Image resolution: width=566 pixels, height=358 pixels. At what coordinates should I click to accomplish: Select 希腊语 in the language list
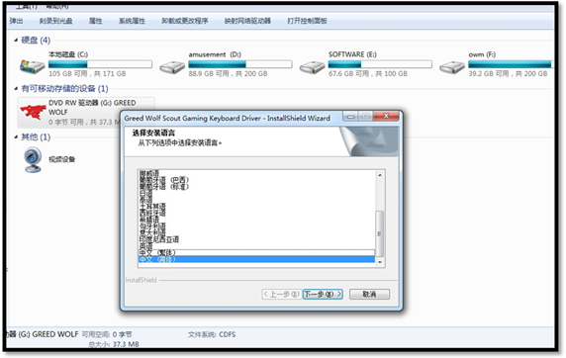[256, 220]
